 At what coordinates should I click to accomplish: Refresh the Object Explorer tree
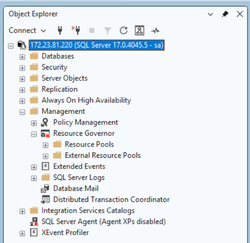click(123, 30)
